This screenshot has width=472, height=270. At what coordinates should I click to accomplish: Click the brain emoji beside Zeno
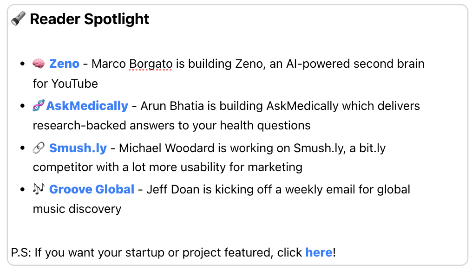point(39,64)
